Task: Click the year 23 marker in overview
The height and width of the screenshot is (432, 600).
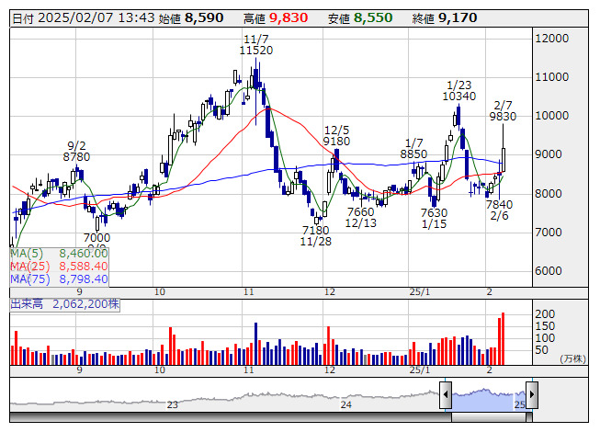Action: pos(173,404)
